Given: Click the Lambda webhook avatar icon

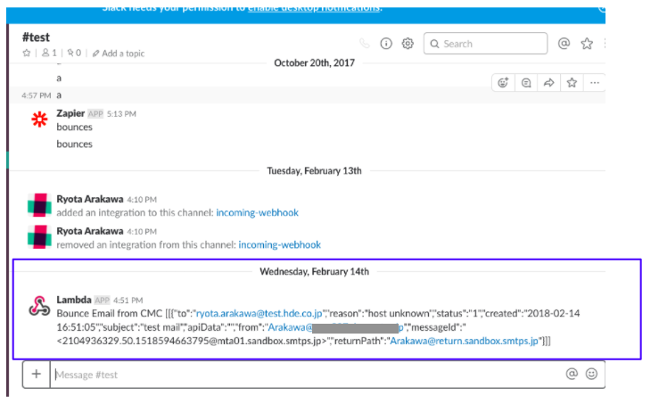Looking at the screenshot, I should point(39,306).
